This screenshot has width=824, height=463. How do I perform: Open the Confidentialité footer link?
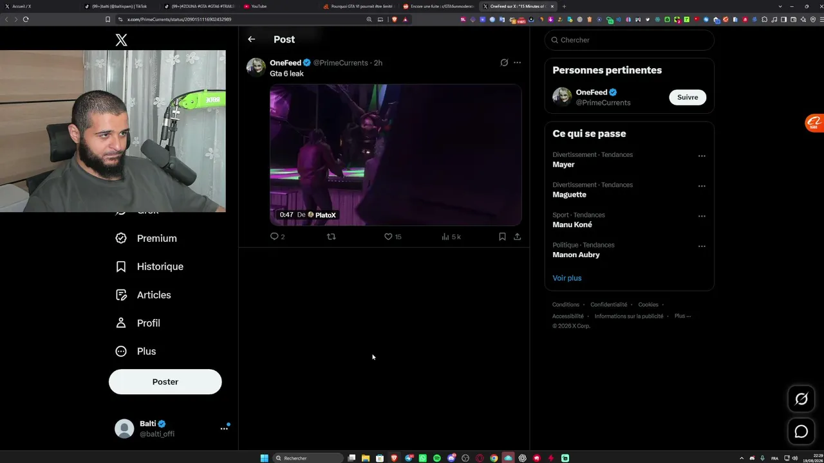coord(608,305)
